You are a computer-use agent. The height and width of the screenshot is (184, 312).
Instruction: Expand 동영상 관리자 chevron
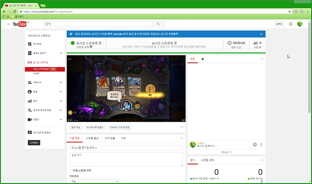pos(61,53)
